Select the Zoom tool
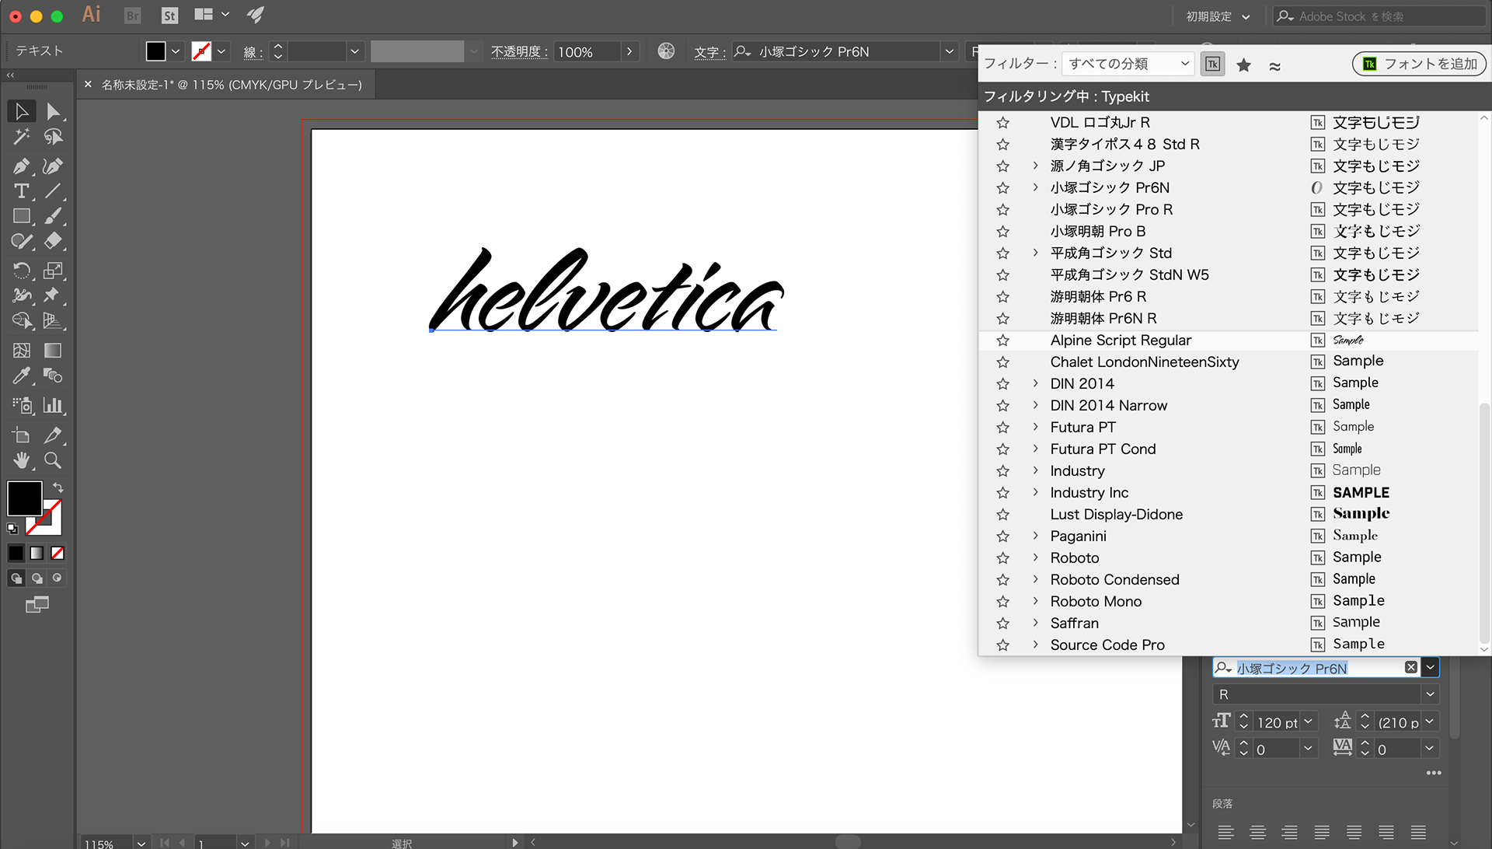Screen dimensions: 1492x849 [x=53, y=460]
